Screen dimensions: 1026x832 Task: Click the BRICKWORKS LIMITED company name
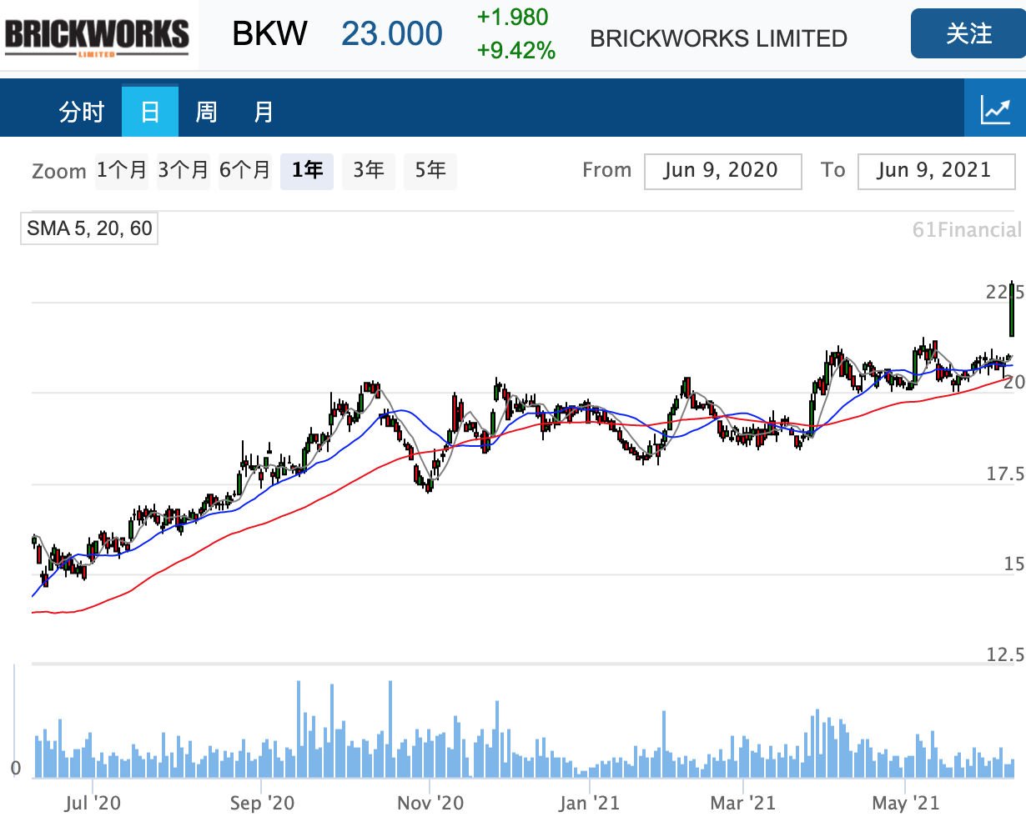click(x=718, y=38)
